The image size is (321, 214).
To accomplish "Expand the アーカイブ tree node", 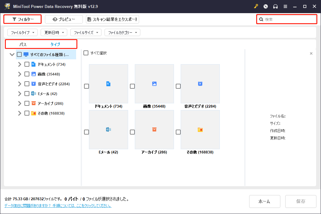I will pyautogui.click(x=20, y=103).
